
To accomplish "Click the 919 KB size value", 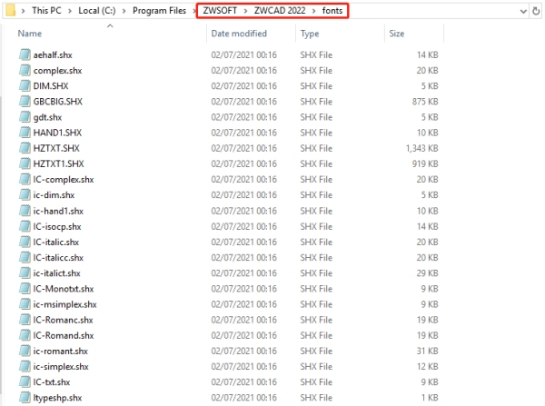I will click(x=425, y=163).
